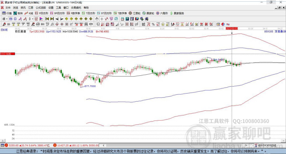The image size is (286, 154).
Task: Open the 江恩轮 wheel tool
Action: (x=135, y=13)
